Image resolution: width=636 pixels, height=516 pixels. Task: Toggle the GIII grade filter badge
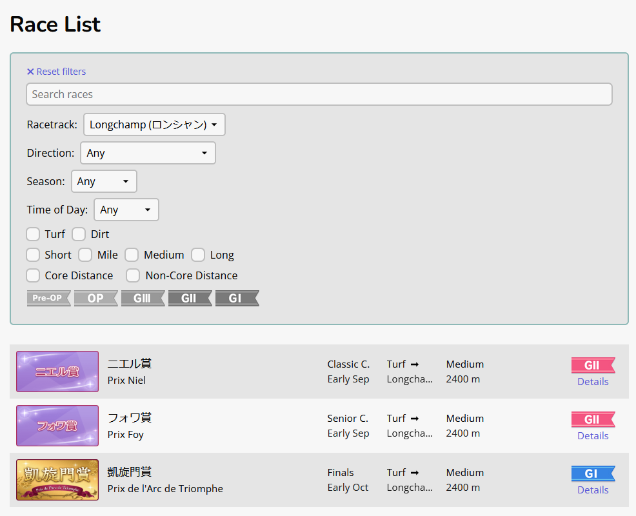point(143,298)
